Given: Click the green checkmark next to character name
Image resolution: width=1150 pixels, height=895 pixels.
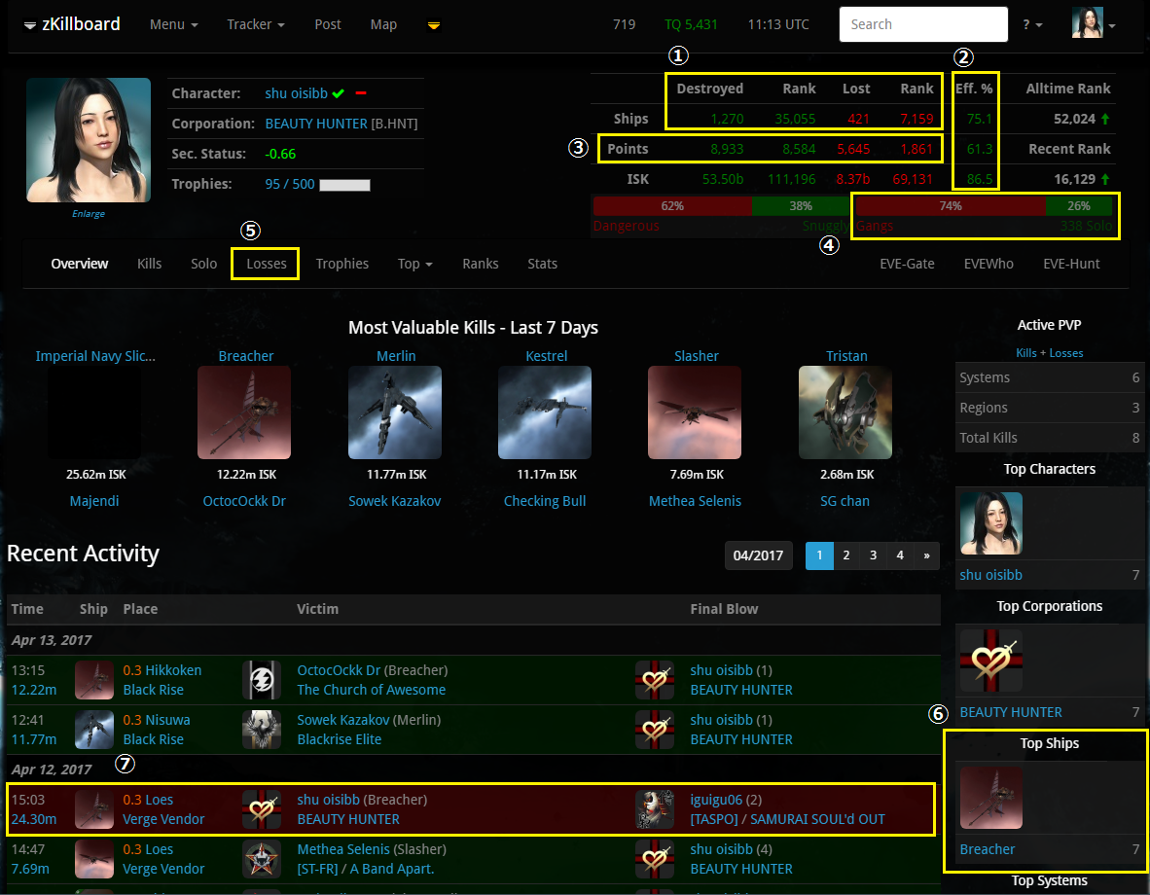Looking at the screenshot, I should click(338, 93).
